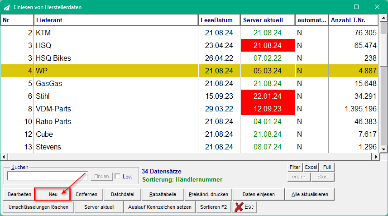Select the Ratio Parts row
The height and width of the screenshot is (216, 388).
click(x=190, y=121)
